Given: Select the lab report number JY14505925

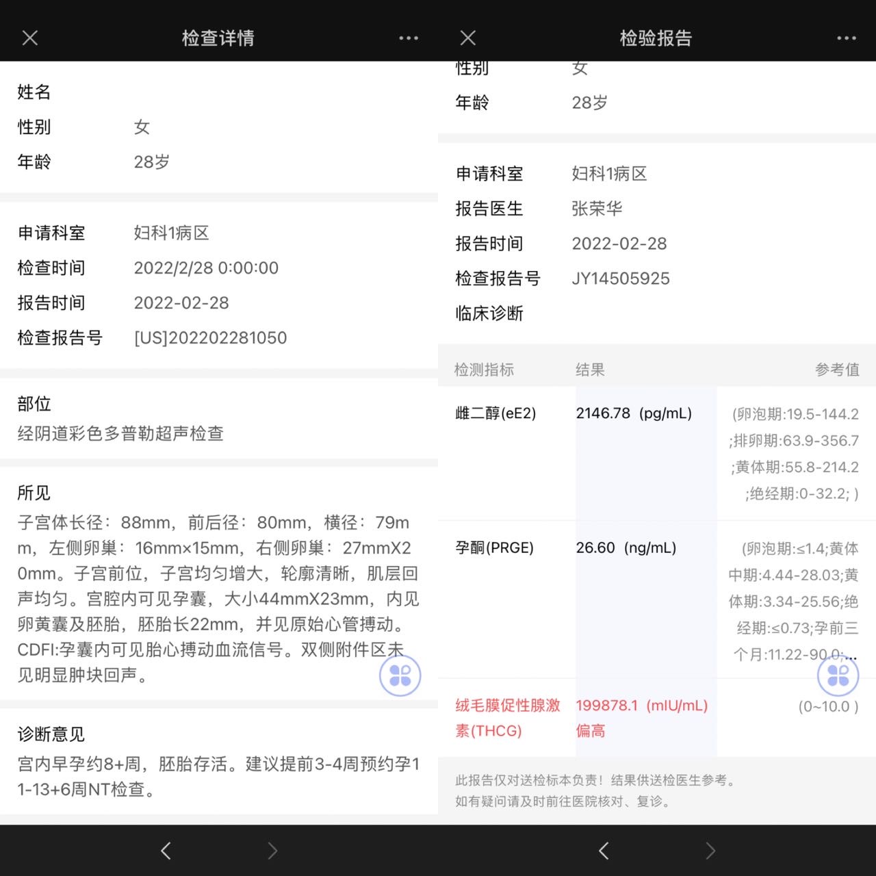Looking at the screenshot, I should point(620,279).
